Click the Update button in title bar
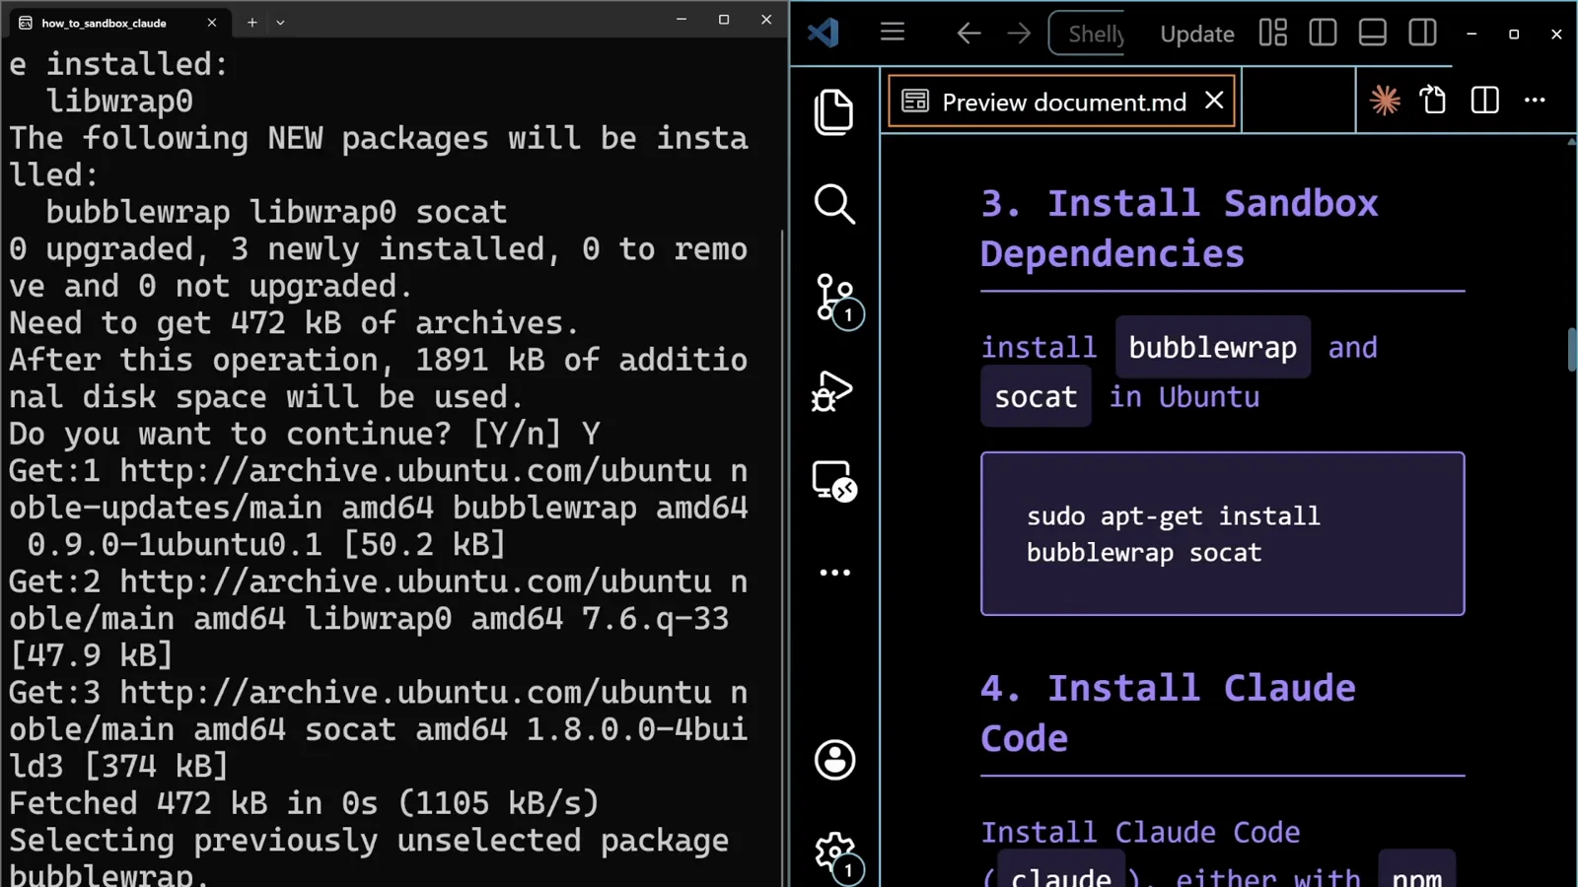Viewport: 1578px width, 887px height. click(x=1197, y=34)
